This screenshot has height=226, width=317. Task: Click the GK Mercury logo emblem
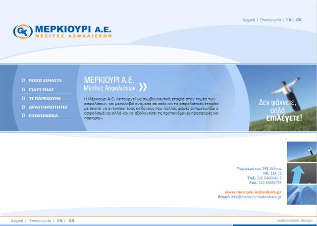(23, 32)
